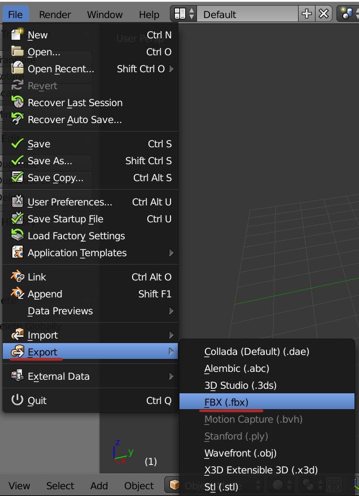Image resolution: width=359 pixels, height=496 pixels.
Task: Click Recover Auto Save entry
Action: click(76, 120)
